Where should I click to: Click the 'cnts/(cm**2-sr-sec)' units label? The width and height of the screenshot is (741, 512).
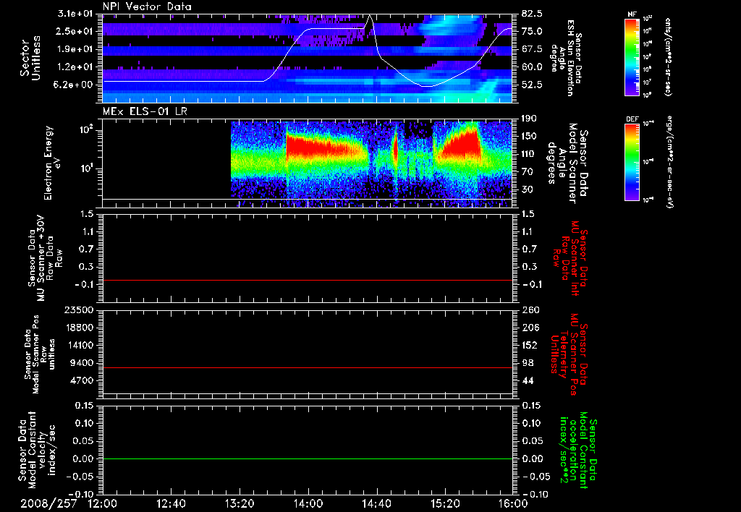pyautogui.click(x=668, y=56)
